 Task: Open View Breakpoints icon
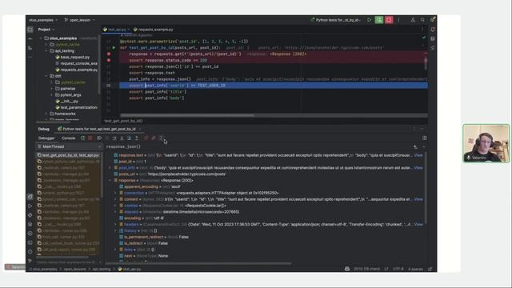pyautogui.click(x=146, y=138)
